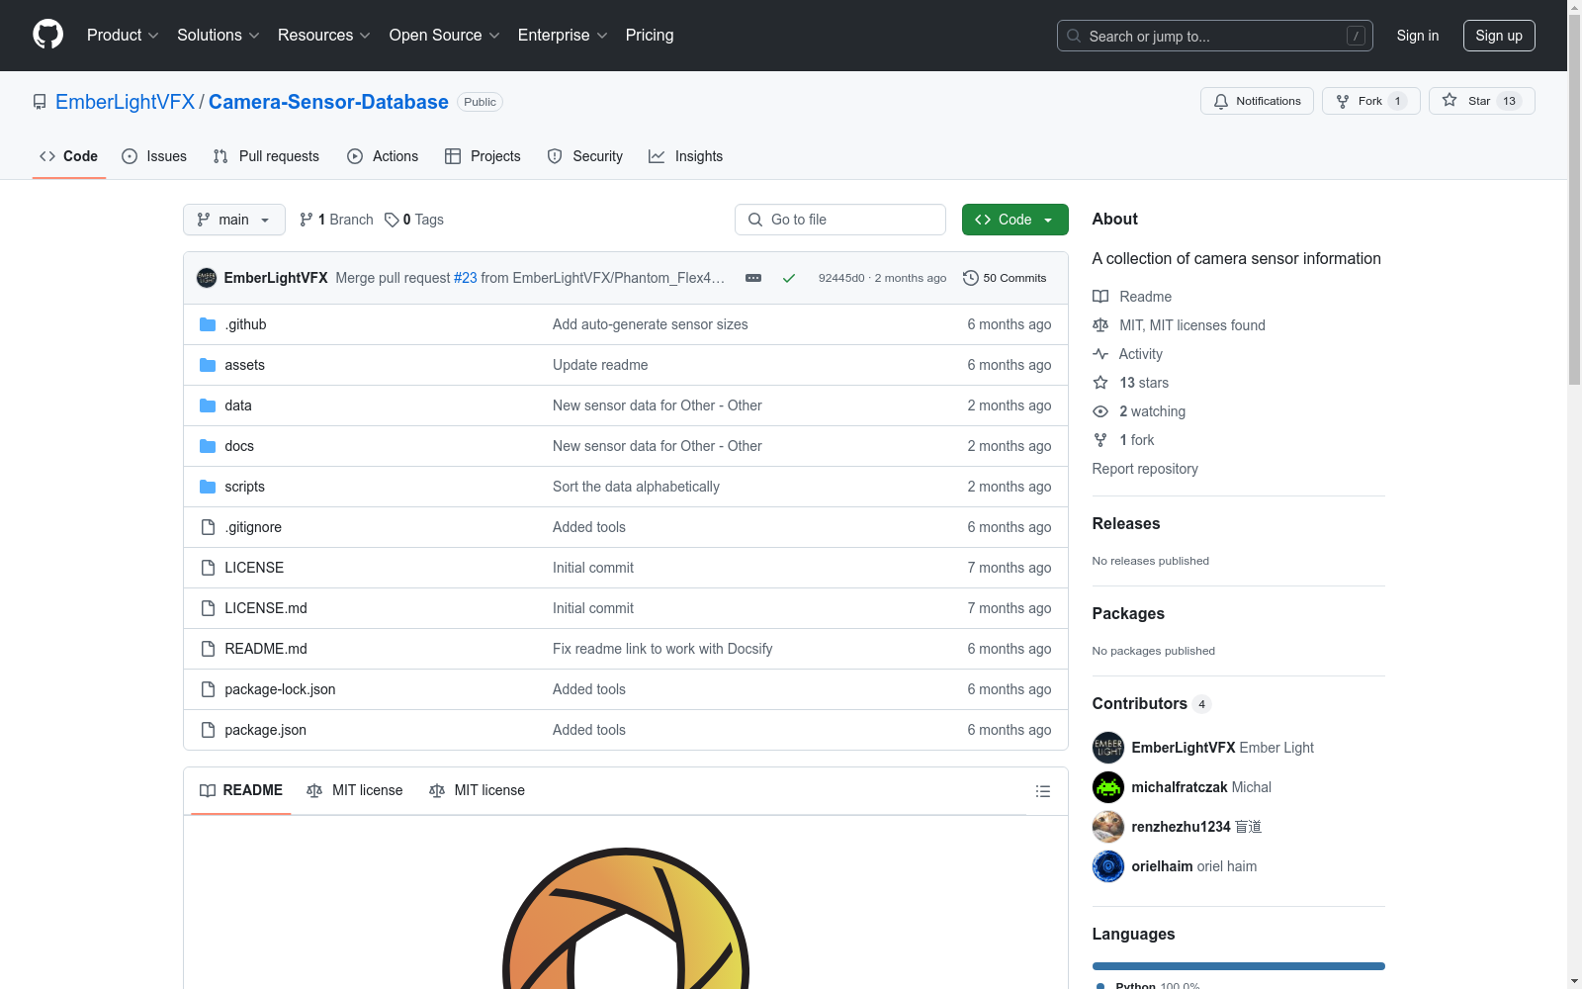Fork the repository via Fork button
This screenshot has width=1582, height=989.
click(x=1370, y=101)
